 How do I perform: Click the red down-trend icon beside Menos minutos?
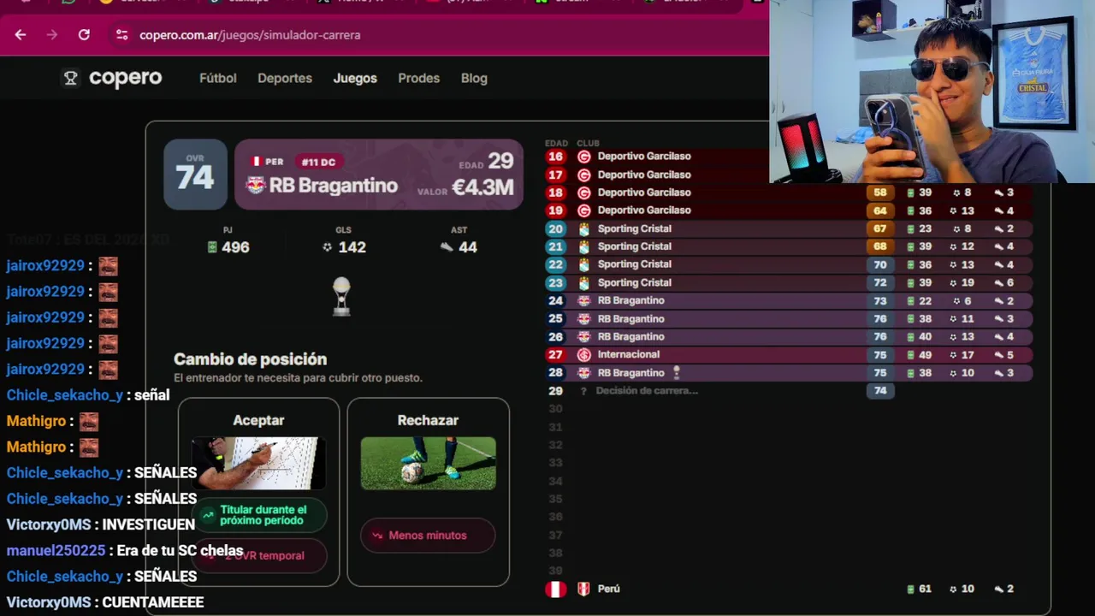click(377, 536)
